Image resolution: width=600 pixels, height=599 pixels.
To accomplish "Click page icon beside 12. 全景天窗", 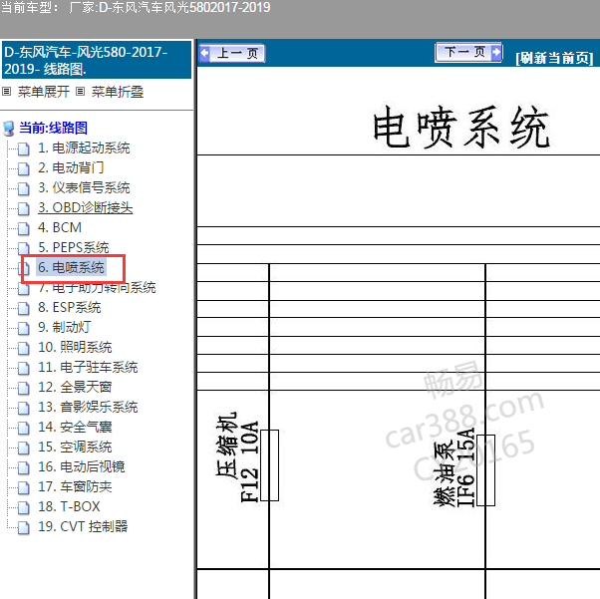I will (x=24, y=388).
